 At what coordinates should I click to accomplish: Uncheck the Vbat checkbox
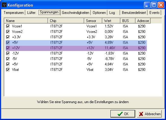[8, 70]
